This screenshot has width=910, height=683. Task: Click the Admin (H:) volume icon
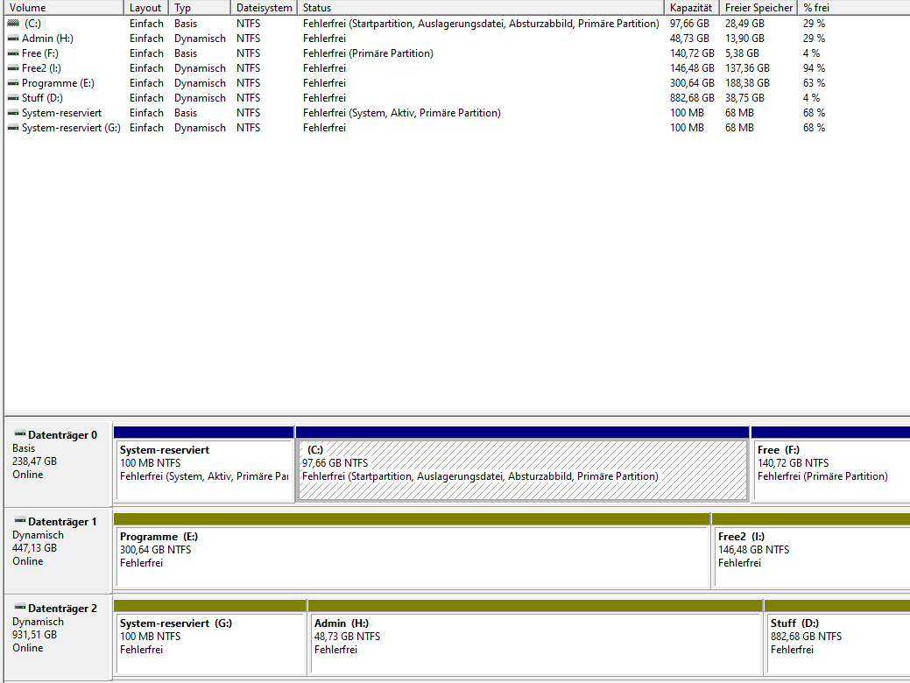(x=14, y=39)
